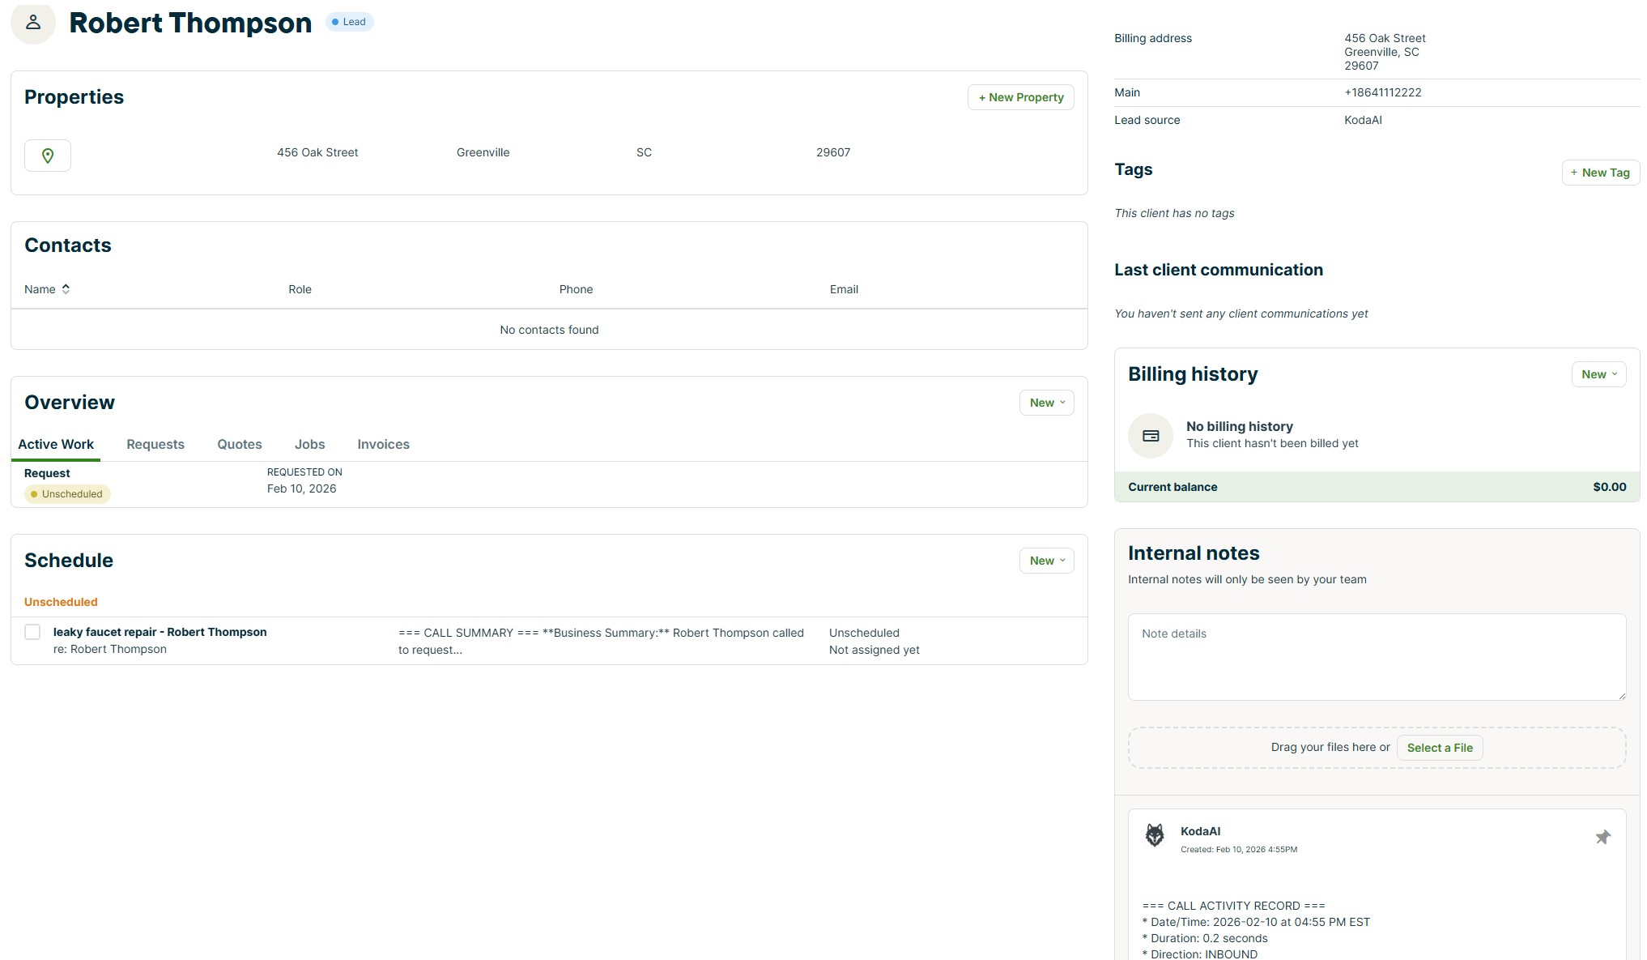
Task: Check the leaky faucet repair task checkbox
Action: tap(32, 632)
